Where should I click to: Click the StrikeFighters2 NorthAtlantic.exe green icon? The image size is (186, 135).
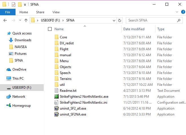coord(56,96)
